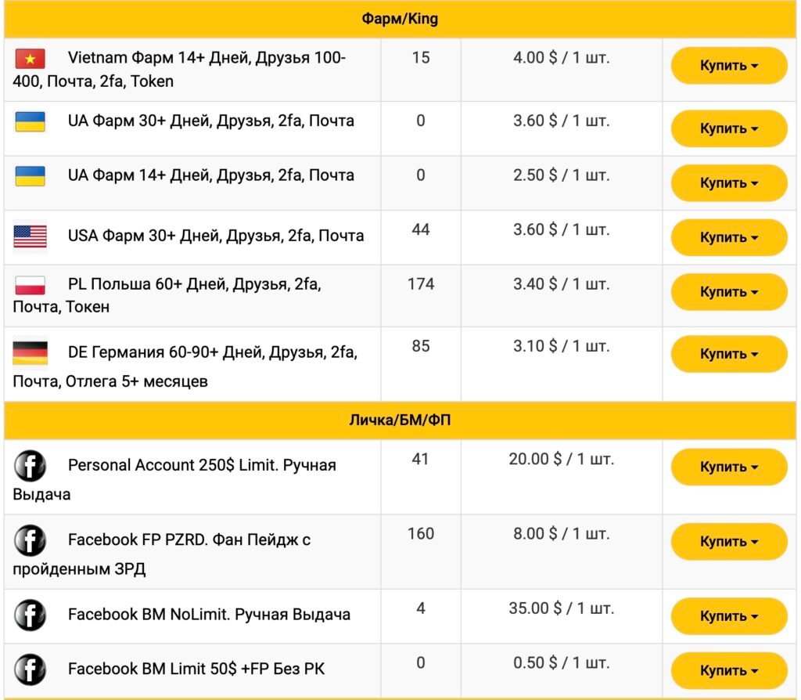Click the Poland flag icon
801x700 pixels.
point(30,285)
